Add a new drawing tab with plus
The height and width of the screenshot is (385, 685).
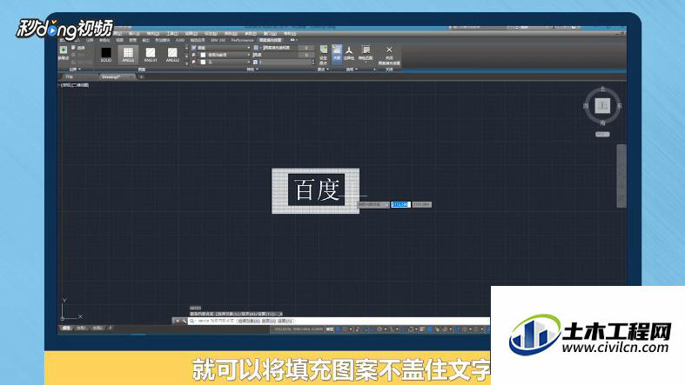(x=141, y=77)
